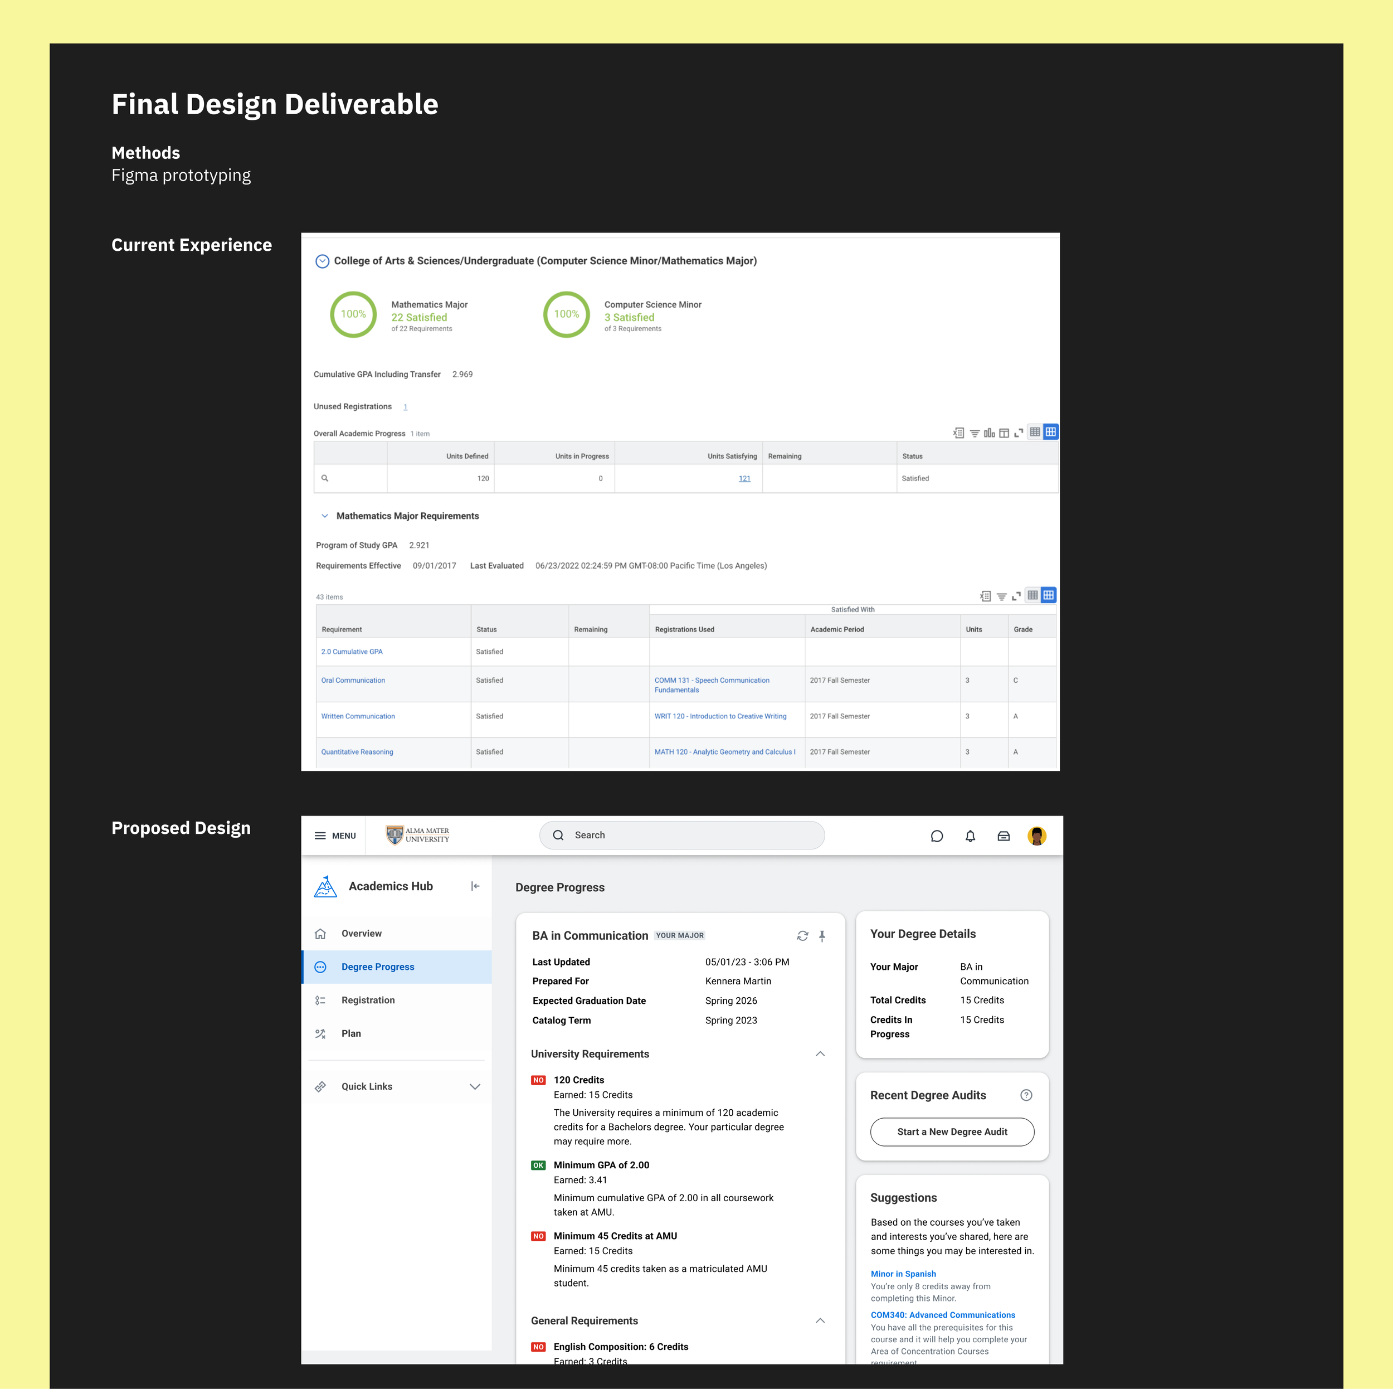Collapse the University Requirements section
The width and height of the screenshot is (1393, 1389).
(820, 1053)
